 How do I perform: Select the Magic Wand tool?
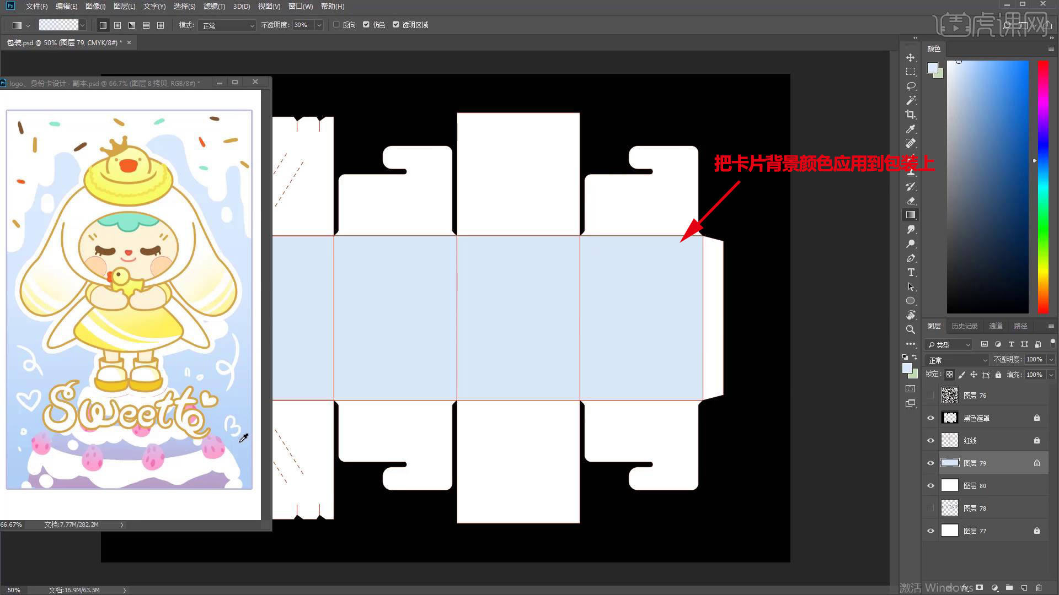tap(911, 101)
